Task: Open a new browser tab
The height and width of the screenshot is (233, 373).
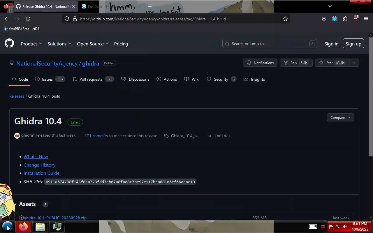Action: [150, 6]
